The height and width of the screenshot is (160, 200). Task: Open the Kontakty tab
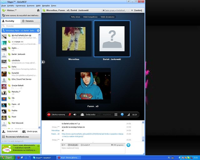[11, 21]
